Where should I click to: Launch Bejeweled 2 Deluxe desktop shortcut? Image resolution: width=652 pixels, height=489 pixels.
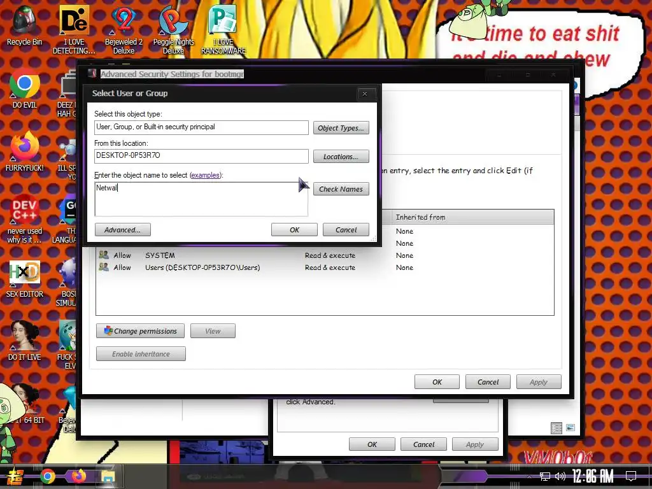pyautogui.click(x=124, y=30)
